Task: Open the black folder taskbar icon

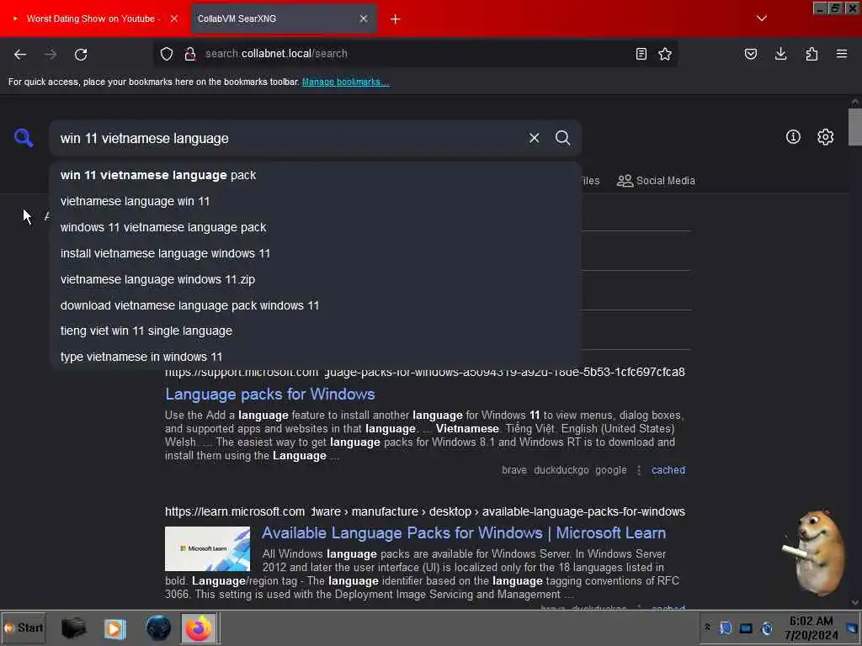Action: pyautogui.click(x=74, y=627)
